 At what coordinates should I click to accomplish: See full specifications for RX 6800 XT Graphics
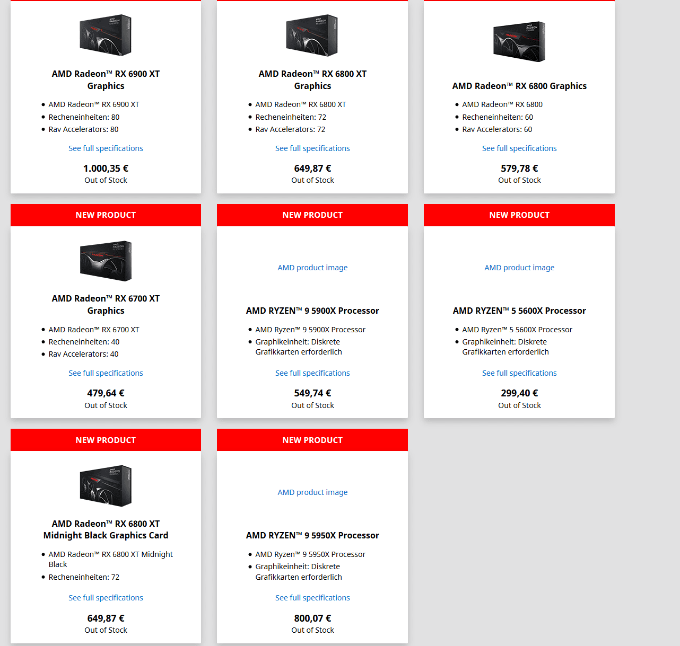312,148
